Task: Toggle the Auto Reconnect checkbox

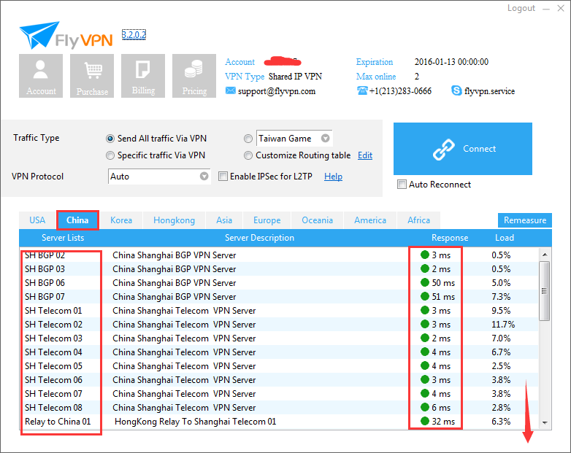Action: [x=402, y=185]
